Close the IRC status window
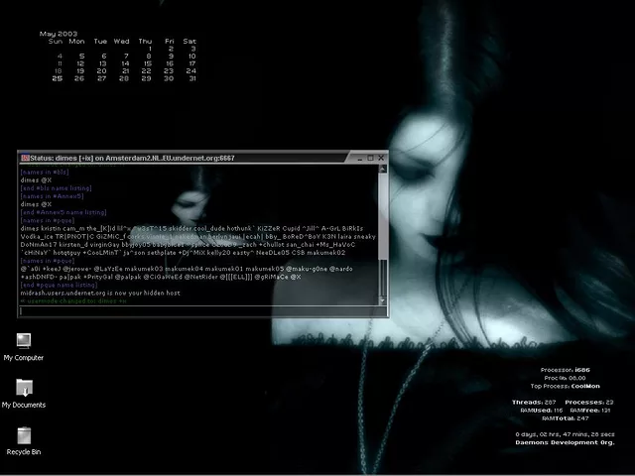Image resolution: width=635 pixels, height=476 pixels. point(381,158)
